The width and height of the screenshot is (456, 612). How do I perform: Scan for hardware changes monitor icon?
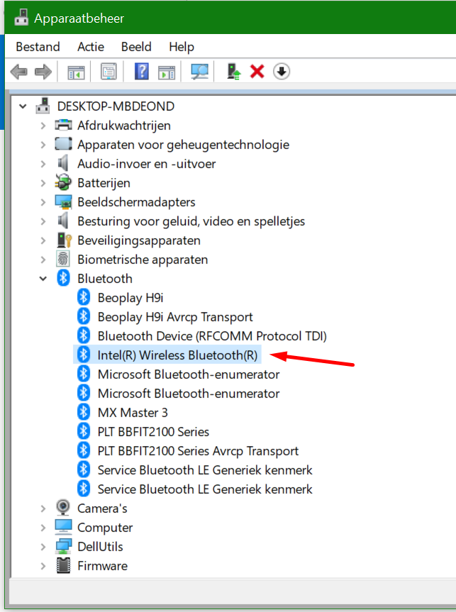coord(200,72)
